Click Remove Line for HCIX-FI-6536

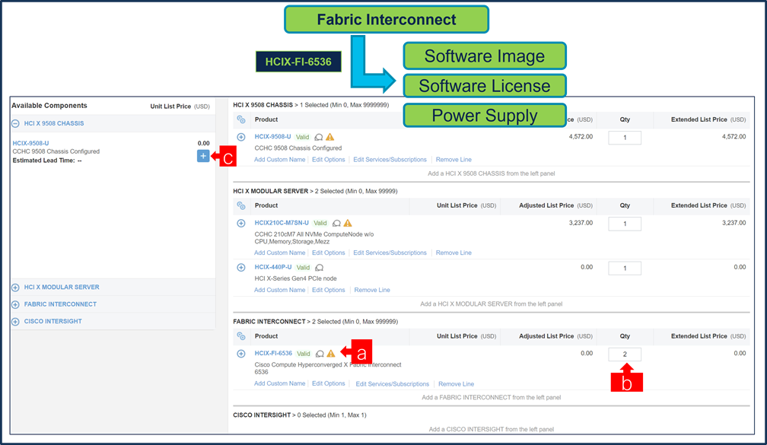[x=457, y=384]
